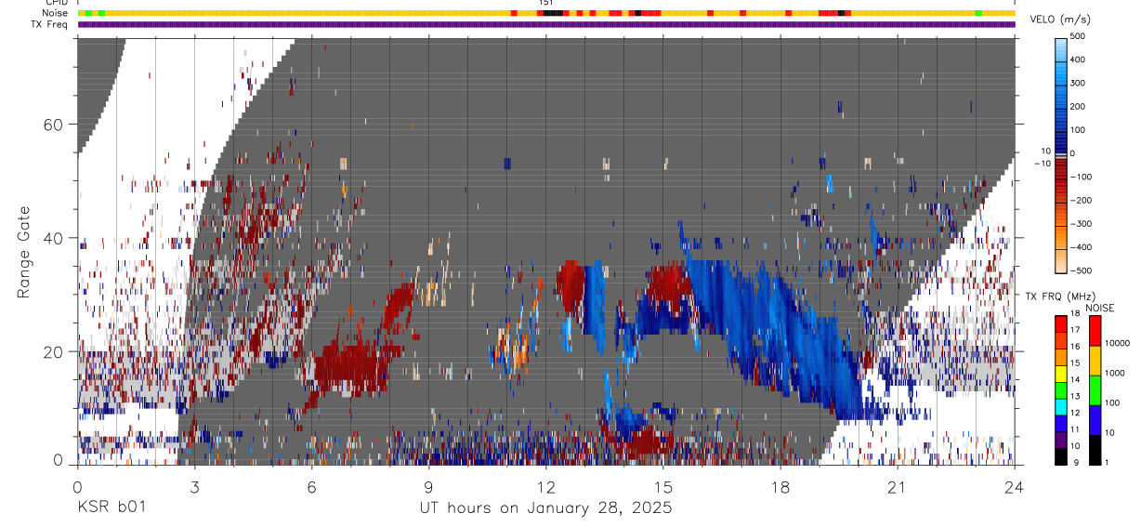Select the 400 tick on velocity scale
Viewport: 1141px width, 527px height.
1080,59
